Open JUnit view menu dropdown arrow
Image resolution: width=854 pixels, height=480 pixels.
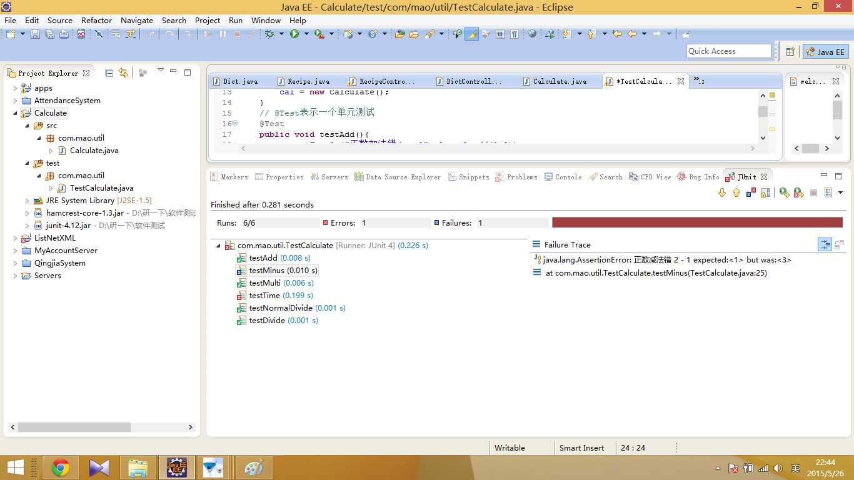(x=841, y=192)
